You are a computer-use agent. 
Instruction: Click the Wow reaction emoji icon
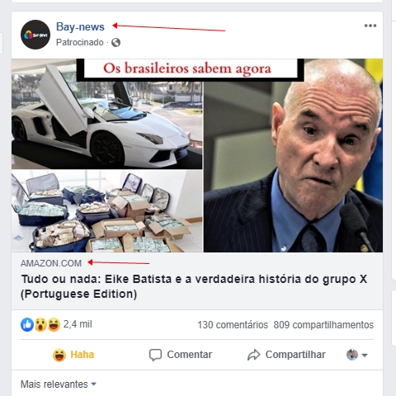40,325
